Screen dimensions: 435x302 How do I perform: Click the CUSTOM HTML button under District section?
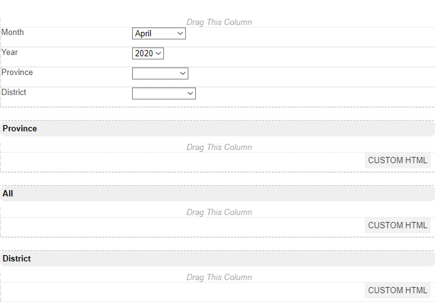[x=397, y=291]
